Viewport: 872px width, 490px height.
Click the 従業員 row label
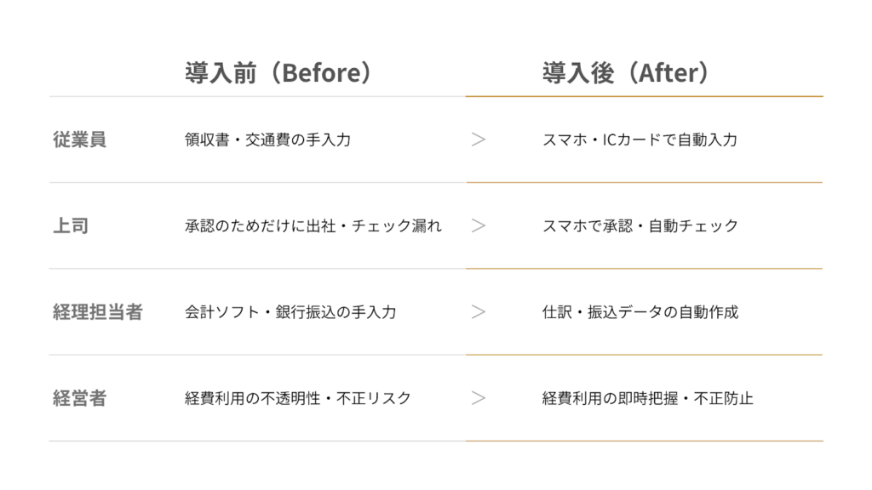(x=79, y=140)
